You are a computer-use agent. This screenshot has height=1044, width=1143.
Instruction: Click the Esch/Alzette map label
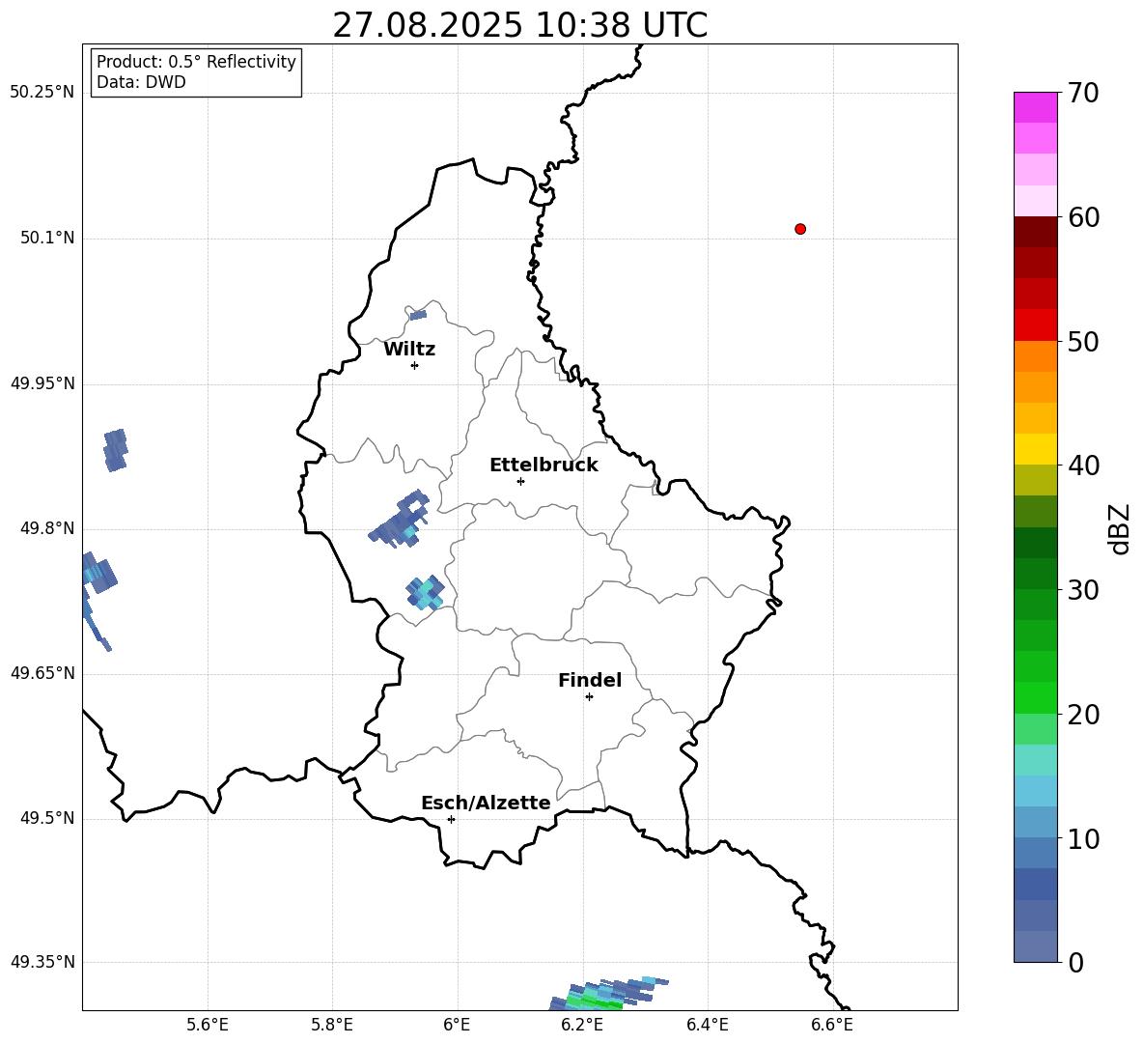486,803
